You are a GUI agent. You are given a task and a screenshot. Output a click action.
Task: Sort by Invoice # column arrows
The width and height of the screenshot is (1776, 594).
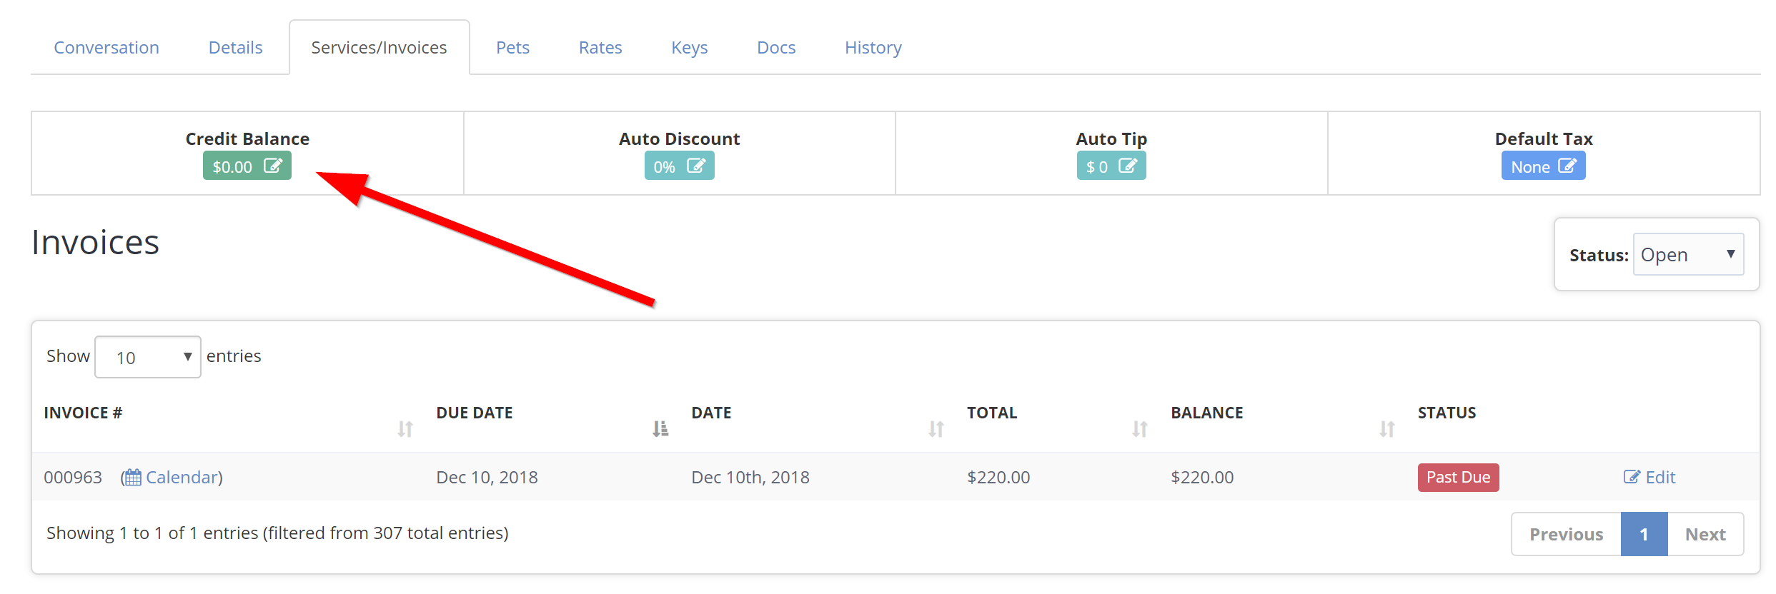[x=405, y=429]
